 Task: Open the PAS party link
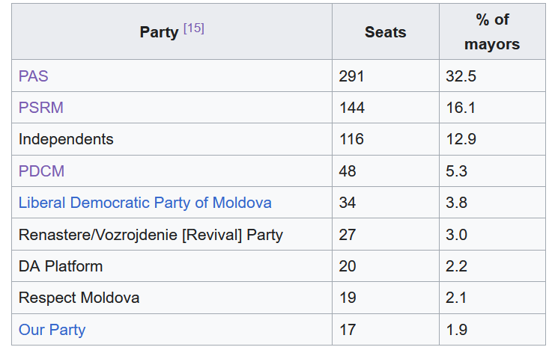(33, 76)
